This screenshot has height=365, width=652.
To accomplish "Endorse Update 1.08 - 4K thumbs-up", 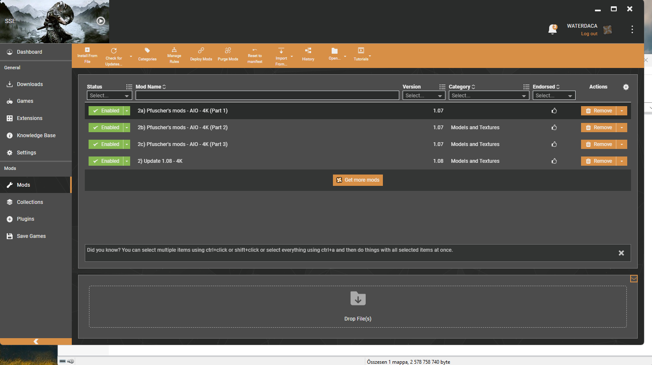I will click(554, 161).
